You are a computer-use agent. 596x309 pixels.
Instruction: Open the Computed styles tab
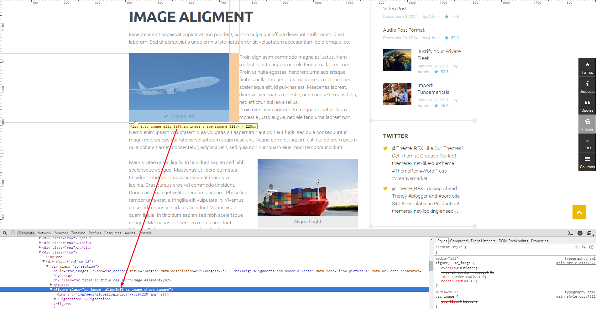(x=459, y=241)
